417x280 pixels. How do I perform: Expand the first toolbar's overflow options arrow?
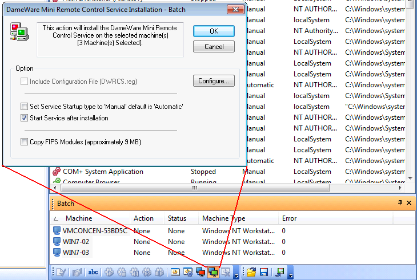[x=236, y=273]
